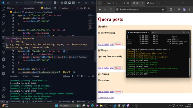Toggle the primary sidebar layout
Screen dimensions: 193x108
pyautogui.click(x=66, y=3)
